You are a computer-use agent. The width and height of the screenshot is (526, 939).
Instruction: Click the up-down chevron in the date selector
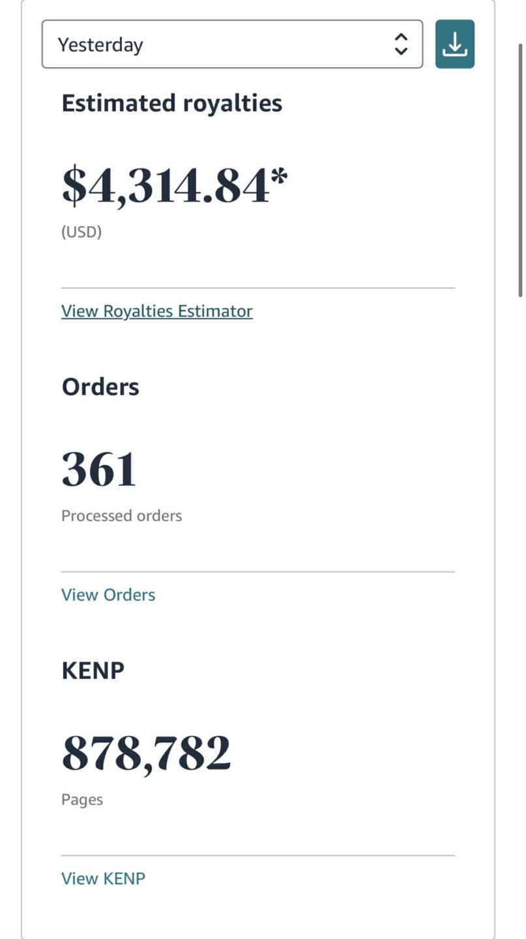401,44
